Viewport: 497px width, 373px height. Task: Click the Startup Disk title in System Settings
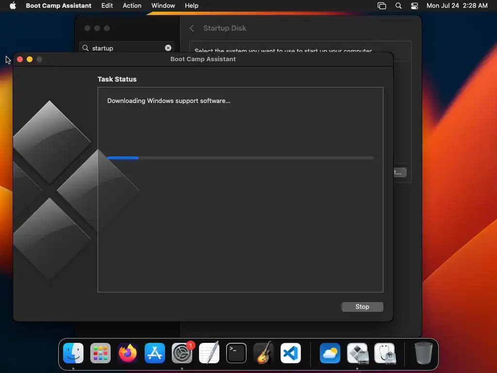point(224,28)
